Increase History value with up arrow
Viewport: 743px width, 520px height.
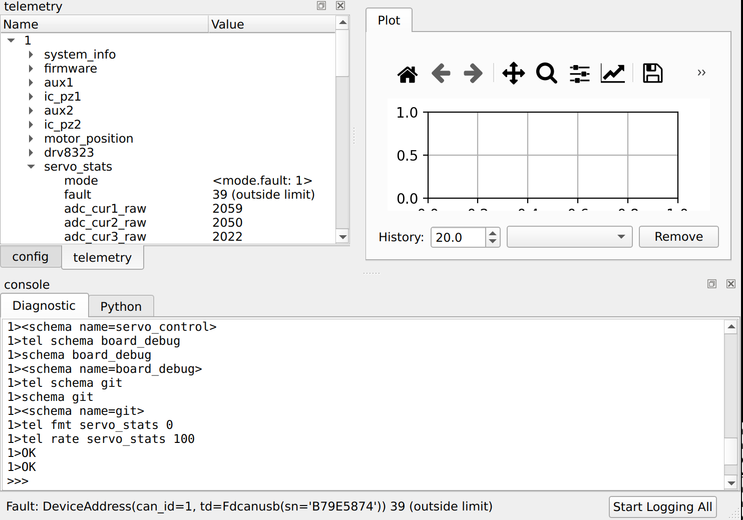click(493, 233)
